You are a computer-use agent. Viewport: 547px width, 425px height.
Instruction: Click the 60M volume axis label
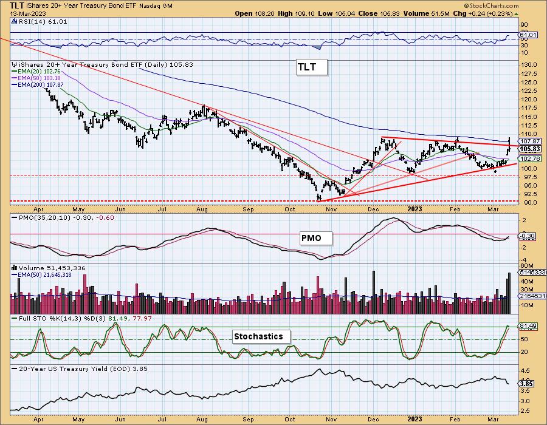(527, 267)
